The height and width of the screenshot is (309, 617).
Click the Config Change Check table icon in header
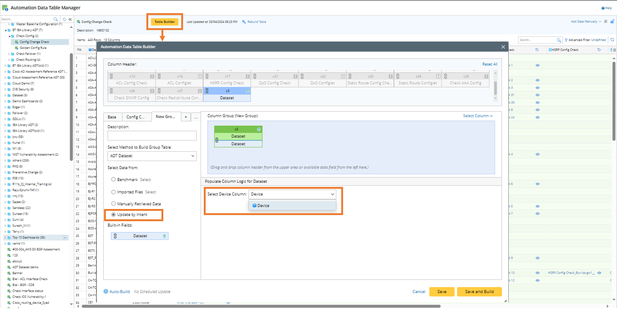[x=79, y=22]
